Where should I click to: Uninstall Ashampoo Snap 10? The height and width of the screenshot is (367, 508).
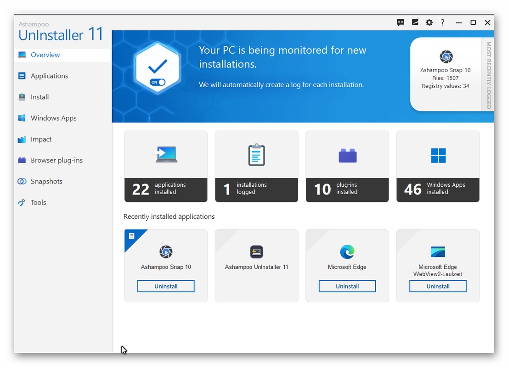pos(166,286)
